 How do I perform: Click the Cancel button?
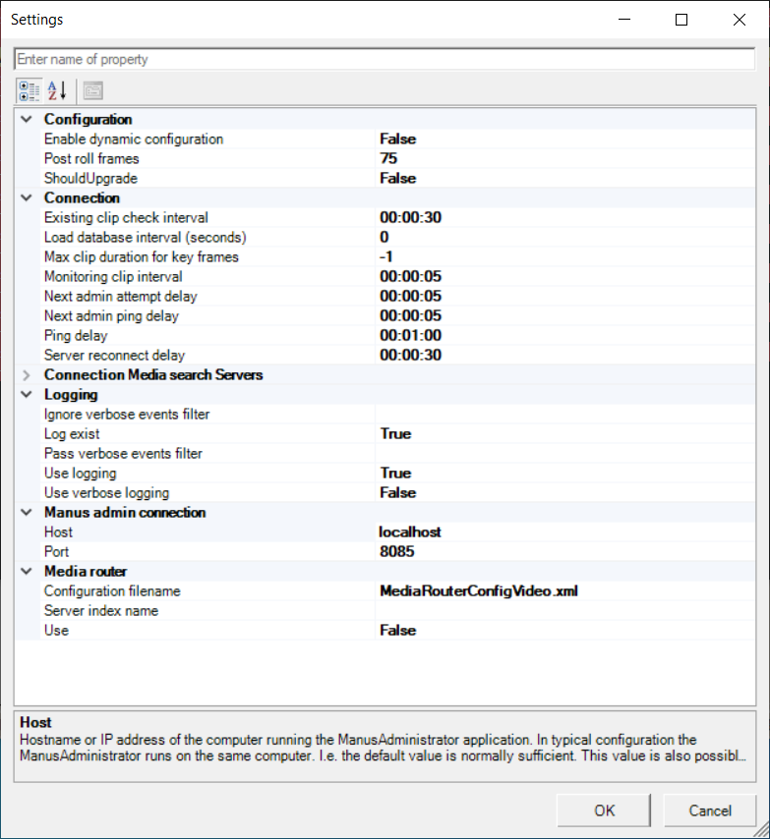click(709, 811)
